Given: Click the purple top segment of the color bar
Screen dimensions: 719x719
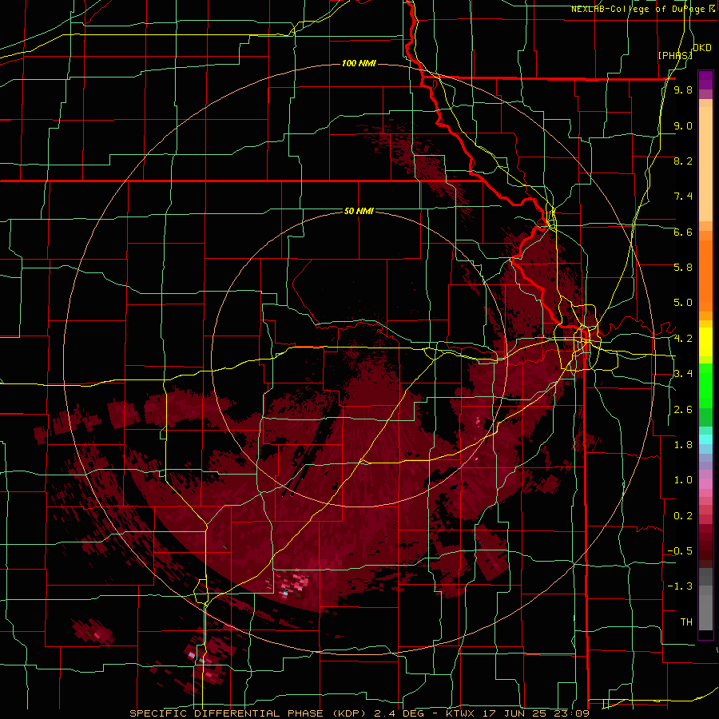Looking at the screenshot, I should coord(705,80).
